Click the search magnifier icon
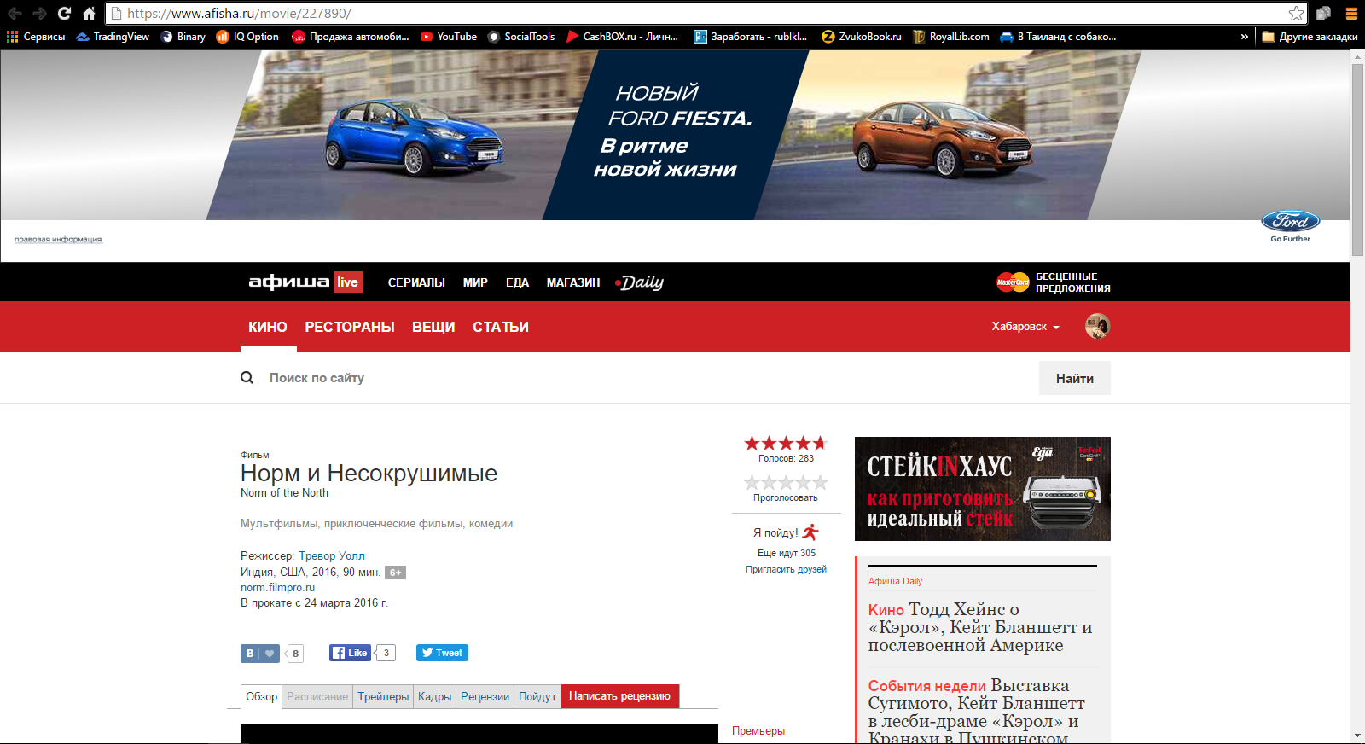The height and width of the screenshot is (744, 1365). click(247, 377)
